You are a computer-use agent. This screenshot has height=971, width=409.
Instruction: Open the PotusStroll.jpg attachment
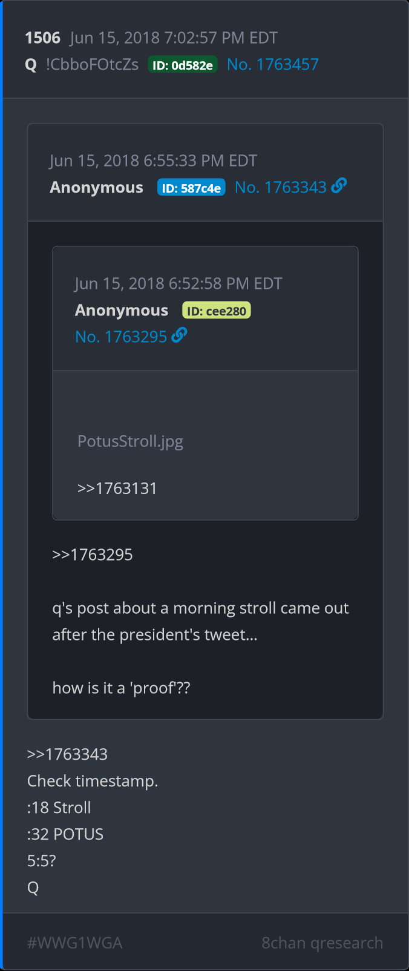click(x=130, y=441)
